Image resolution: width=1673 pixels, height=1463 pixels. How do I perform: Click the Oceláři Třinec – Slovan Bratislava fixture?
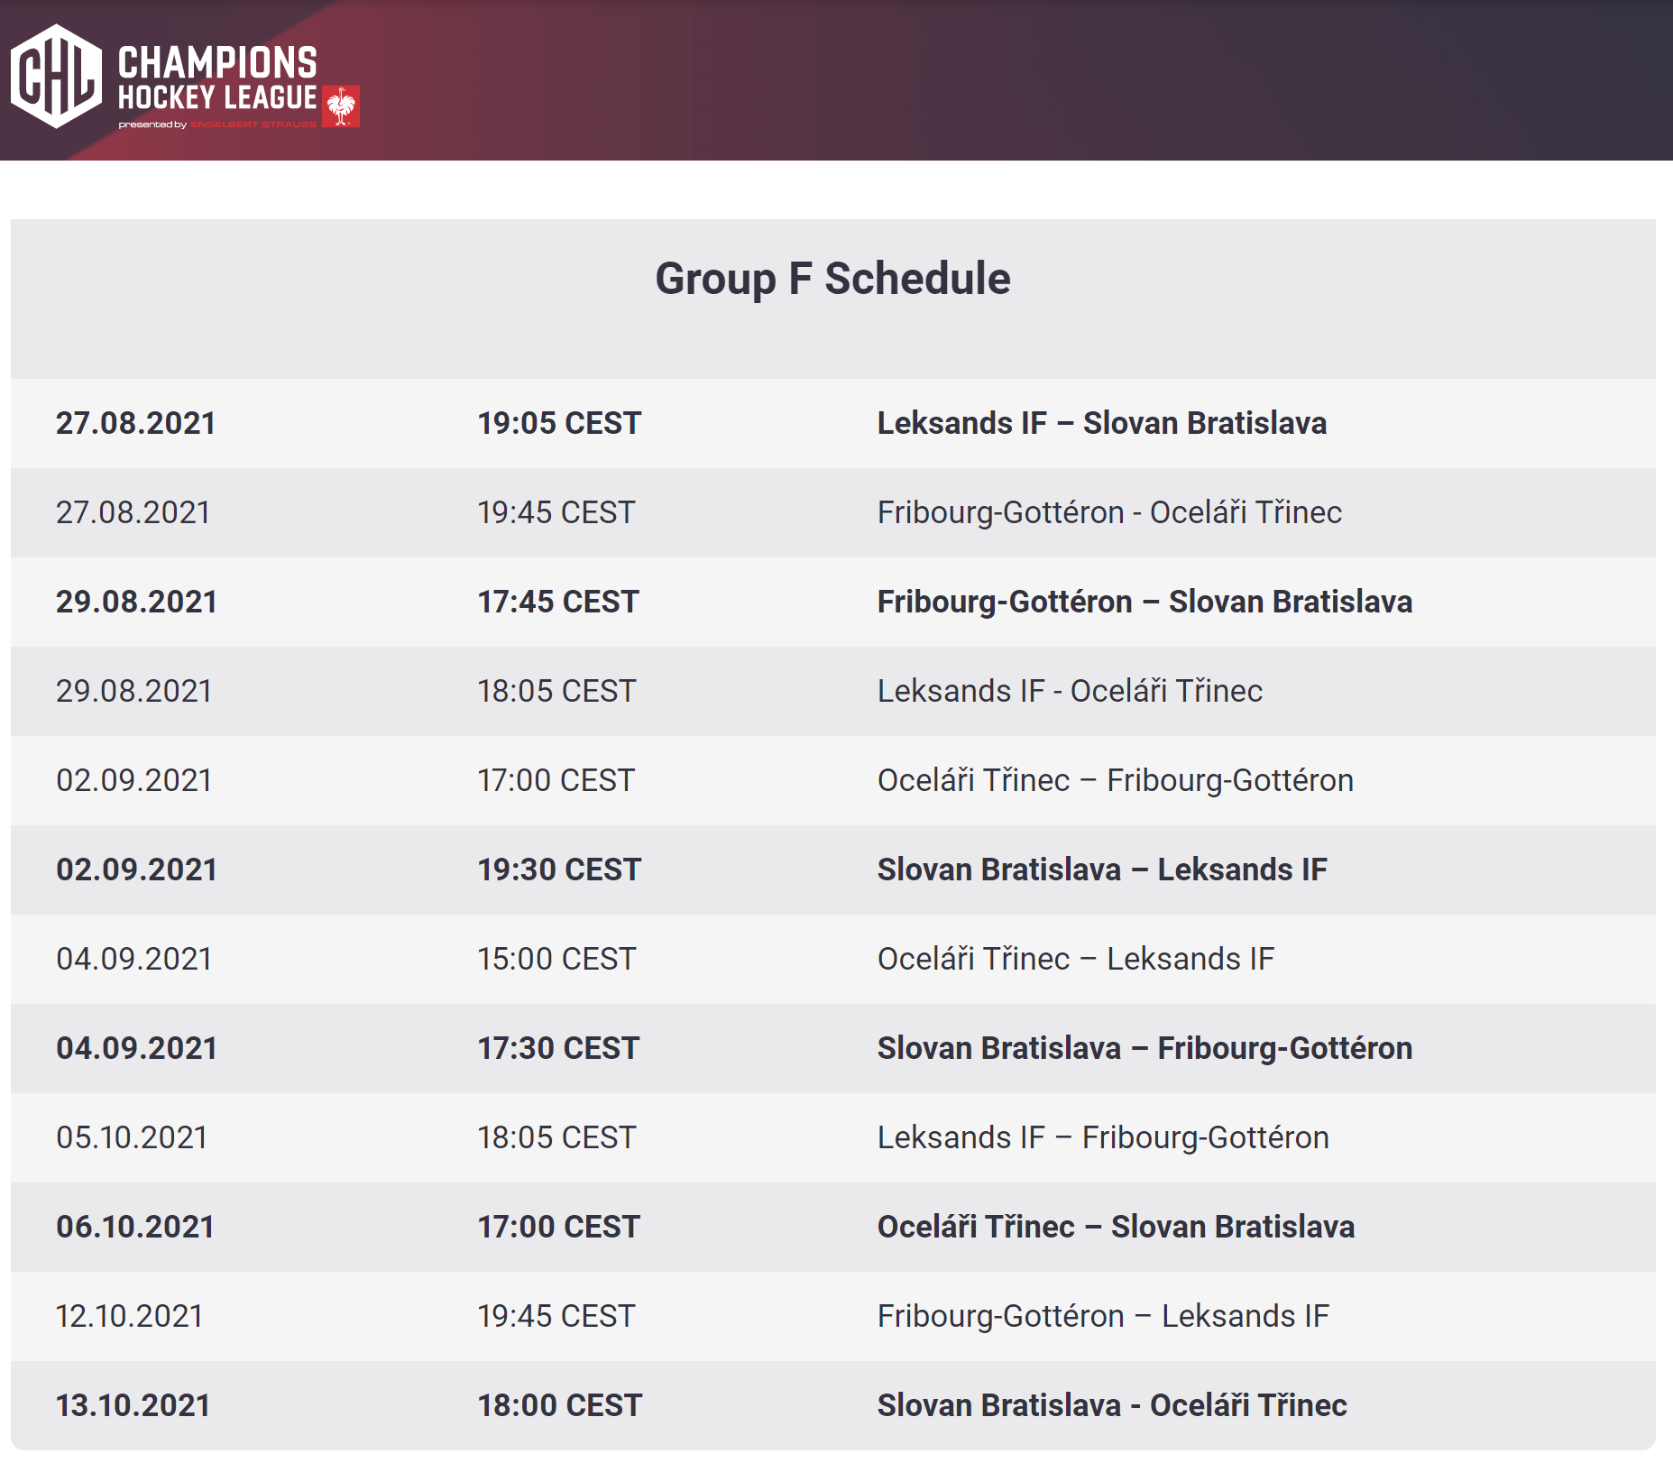pyautogui.click(x=1116, y=1227)
